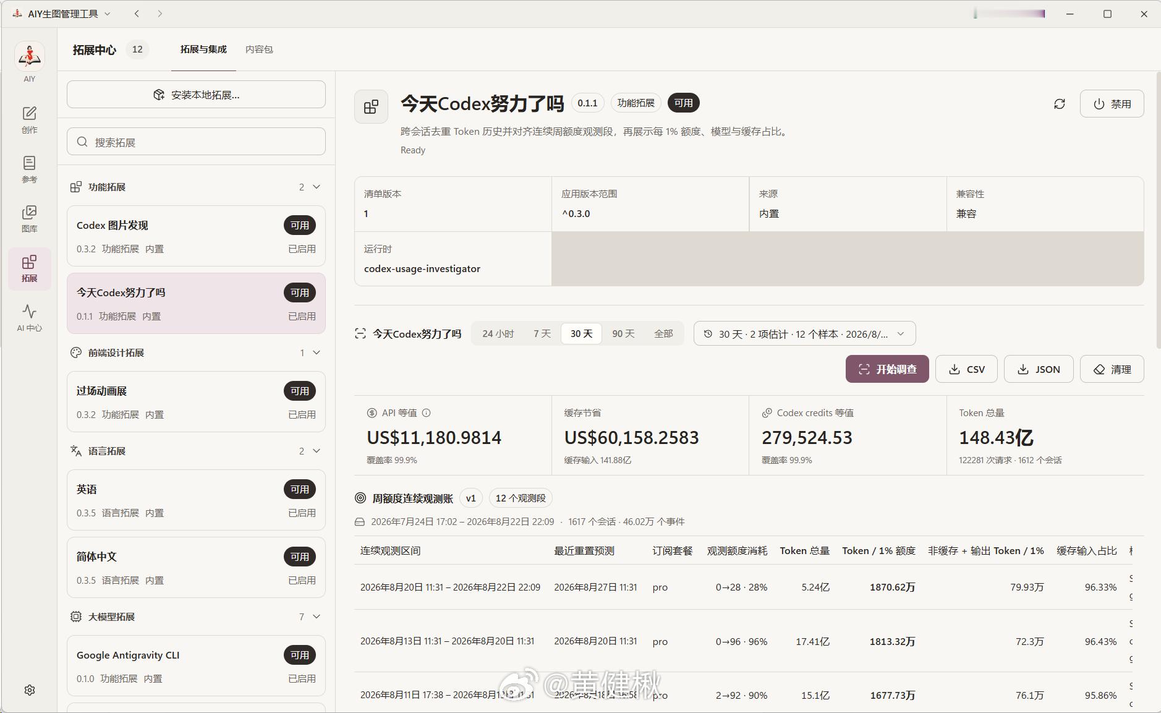This screenshot has width=1161, height=713.
Task: Export data as CSV
Action: tap(966, 369)
